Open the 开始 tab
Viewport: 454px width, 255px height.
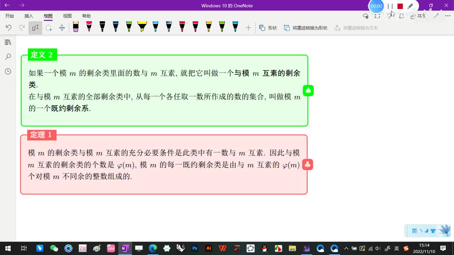pos(10,16)
